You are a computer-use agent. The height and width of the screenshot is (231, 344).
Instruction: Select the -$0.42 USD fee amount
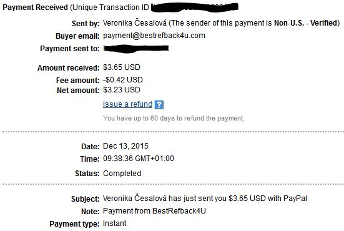click(123, 80)
